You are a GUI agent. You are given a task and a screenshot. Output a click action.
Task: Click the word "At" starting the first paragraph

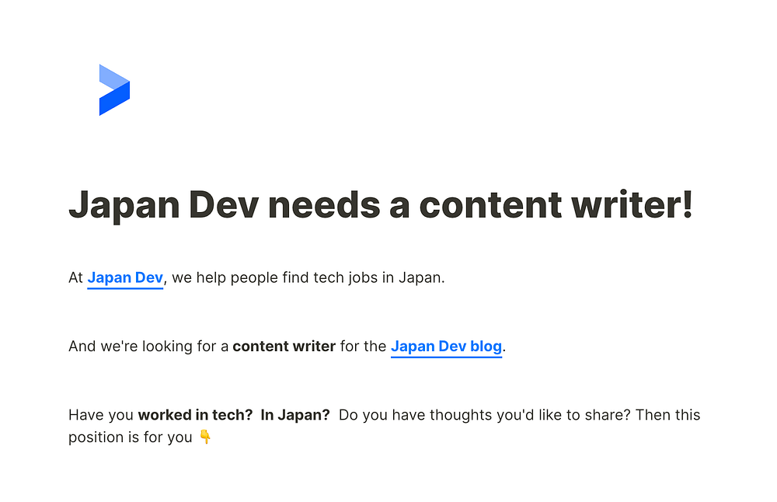click(x=75, y=277)
